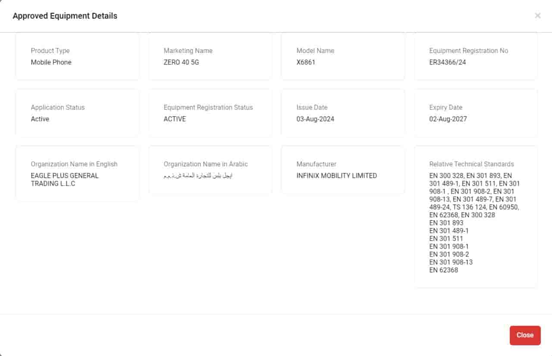Click the Marketing Name field label

click(188, 51)
